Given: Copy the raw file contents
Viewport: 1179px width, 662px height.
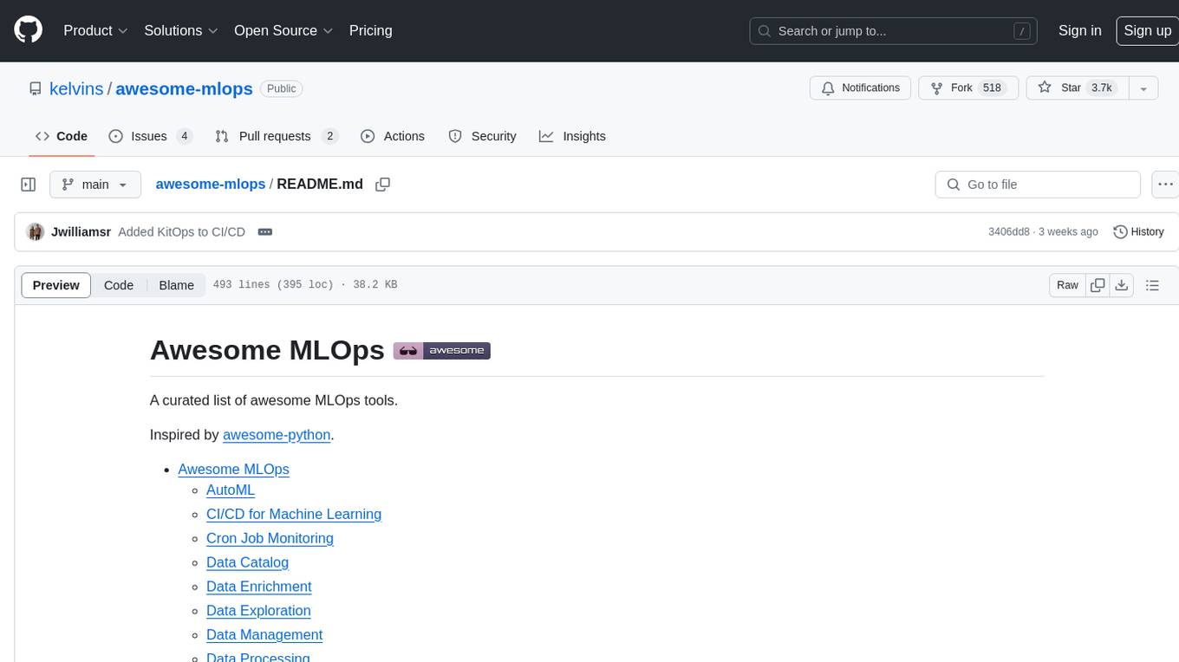Looking at the screenshot, I should tap(1098, 285).
